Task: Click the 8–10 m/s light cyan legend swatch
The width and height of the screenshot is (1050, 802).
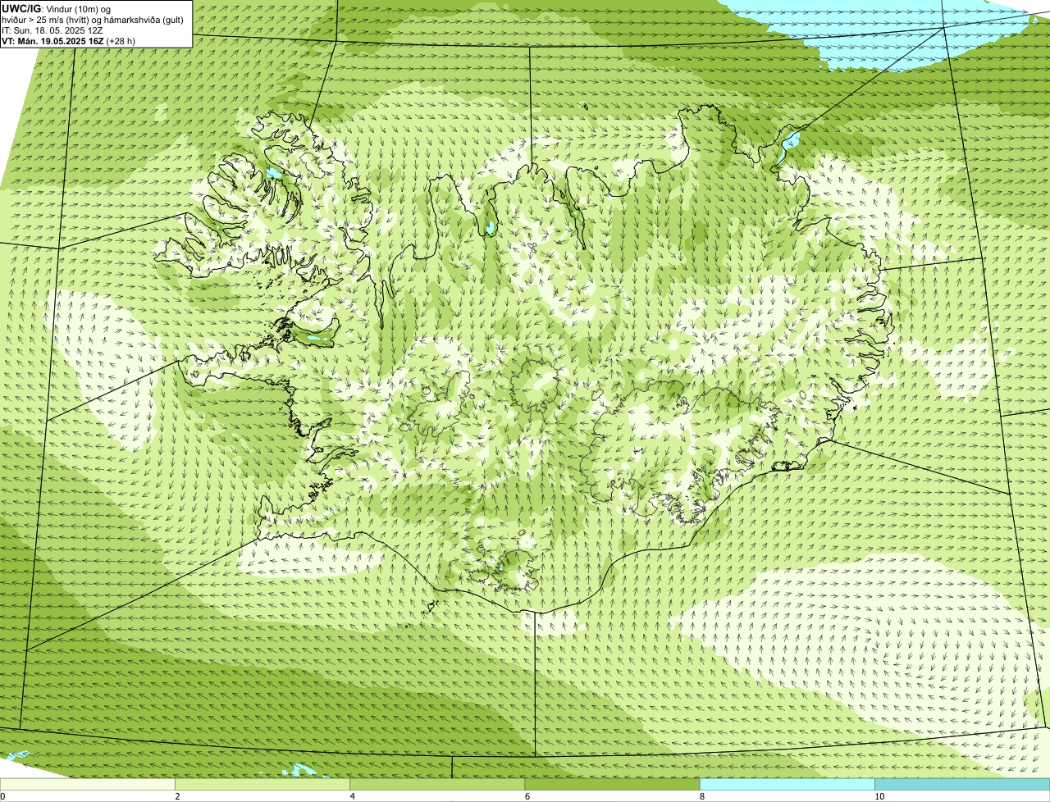Action: tap(787, 785)
